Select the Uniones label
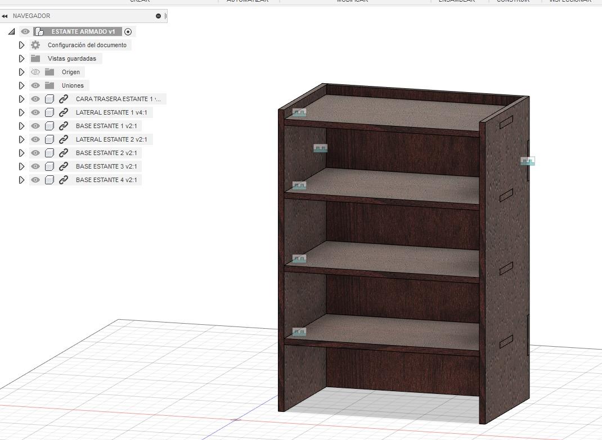 73,85
